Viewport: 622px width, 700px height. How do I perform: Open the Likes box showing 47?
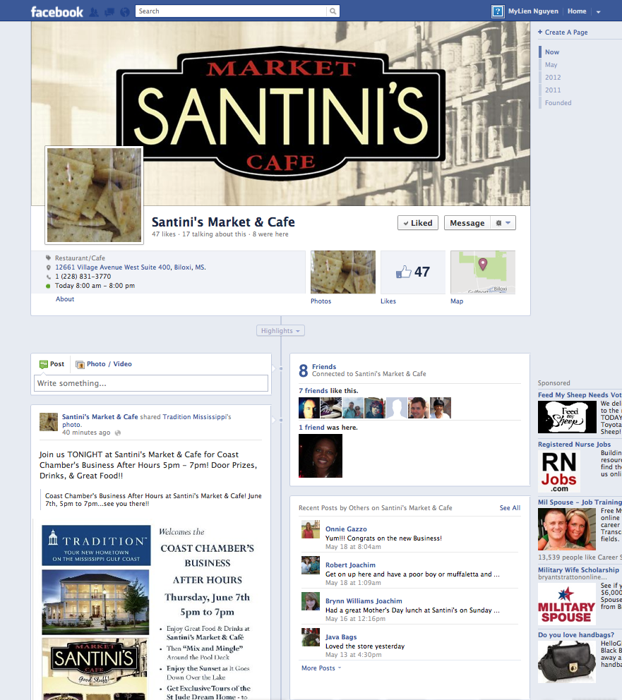(413, 272)
